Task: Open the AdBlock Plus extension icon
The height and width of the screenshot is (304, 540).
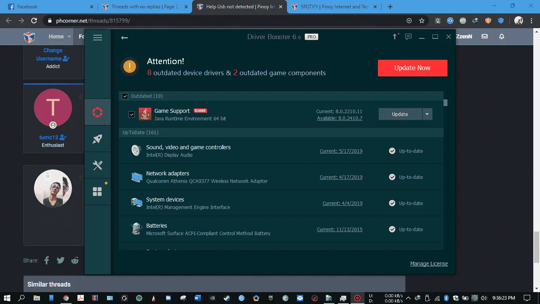Action: pos(463,21)
